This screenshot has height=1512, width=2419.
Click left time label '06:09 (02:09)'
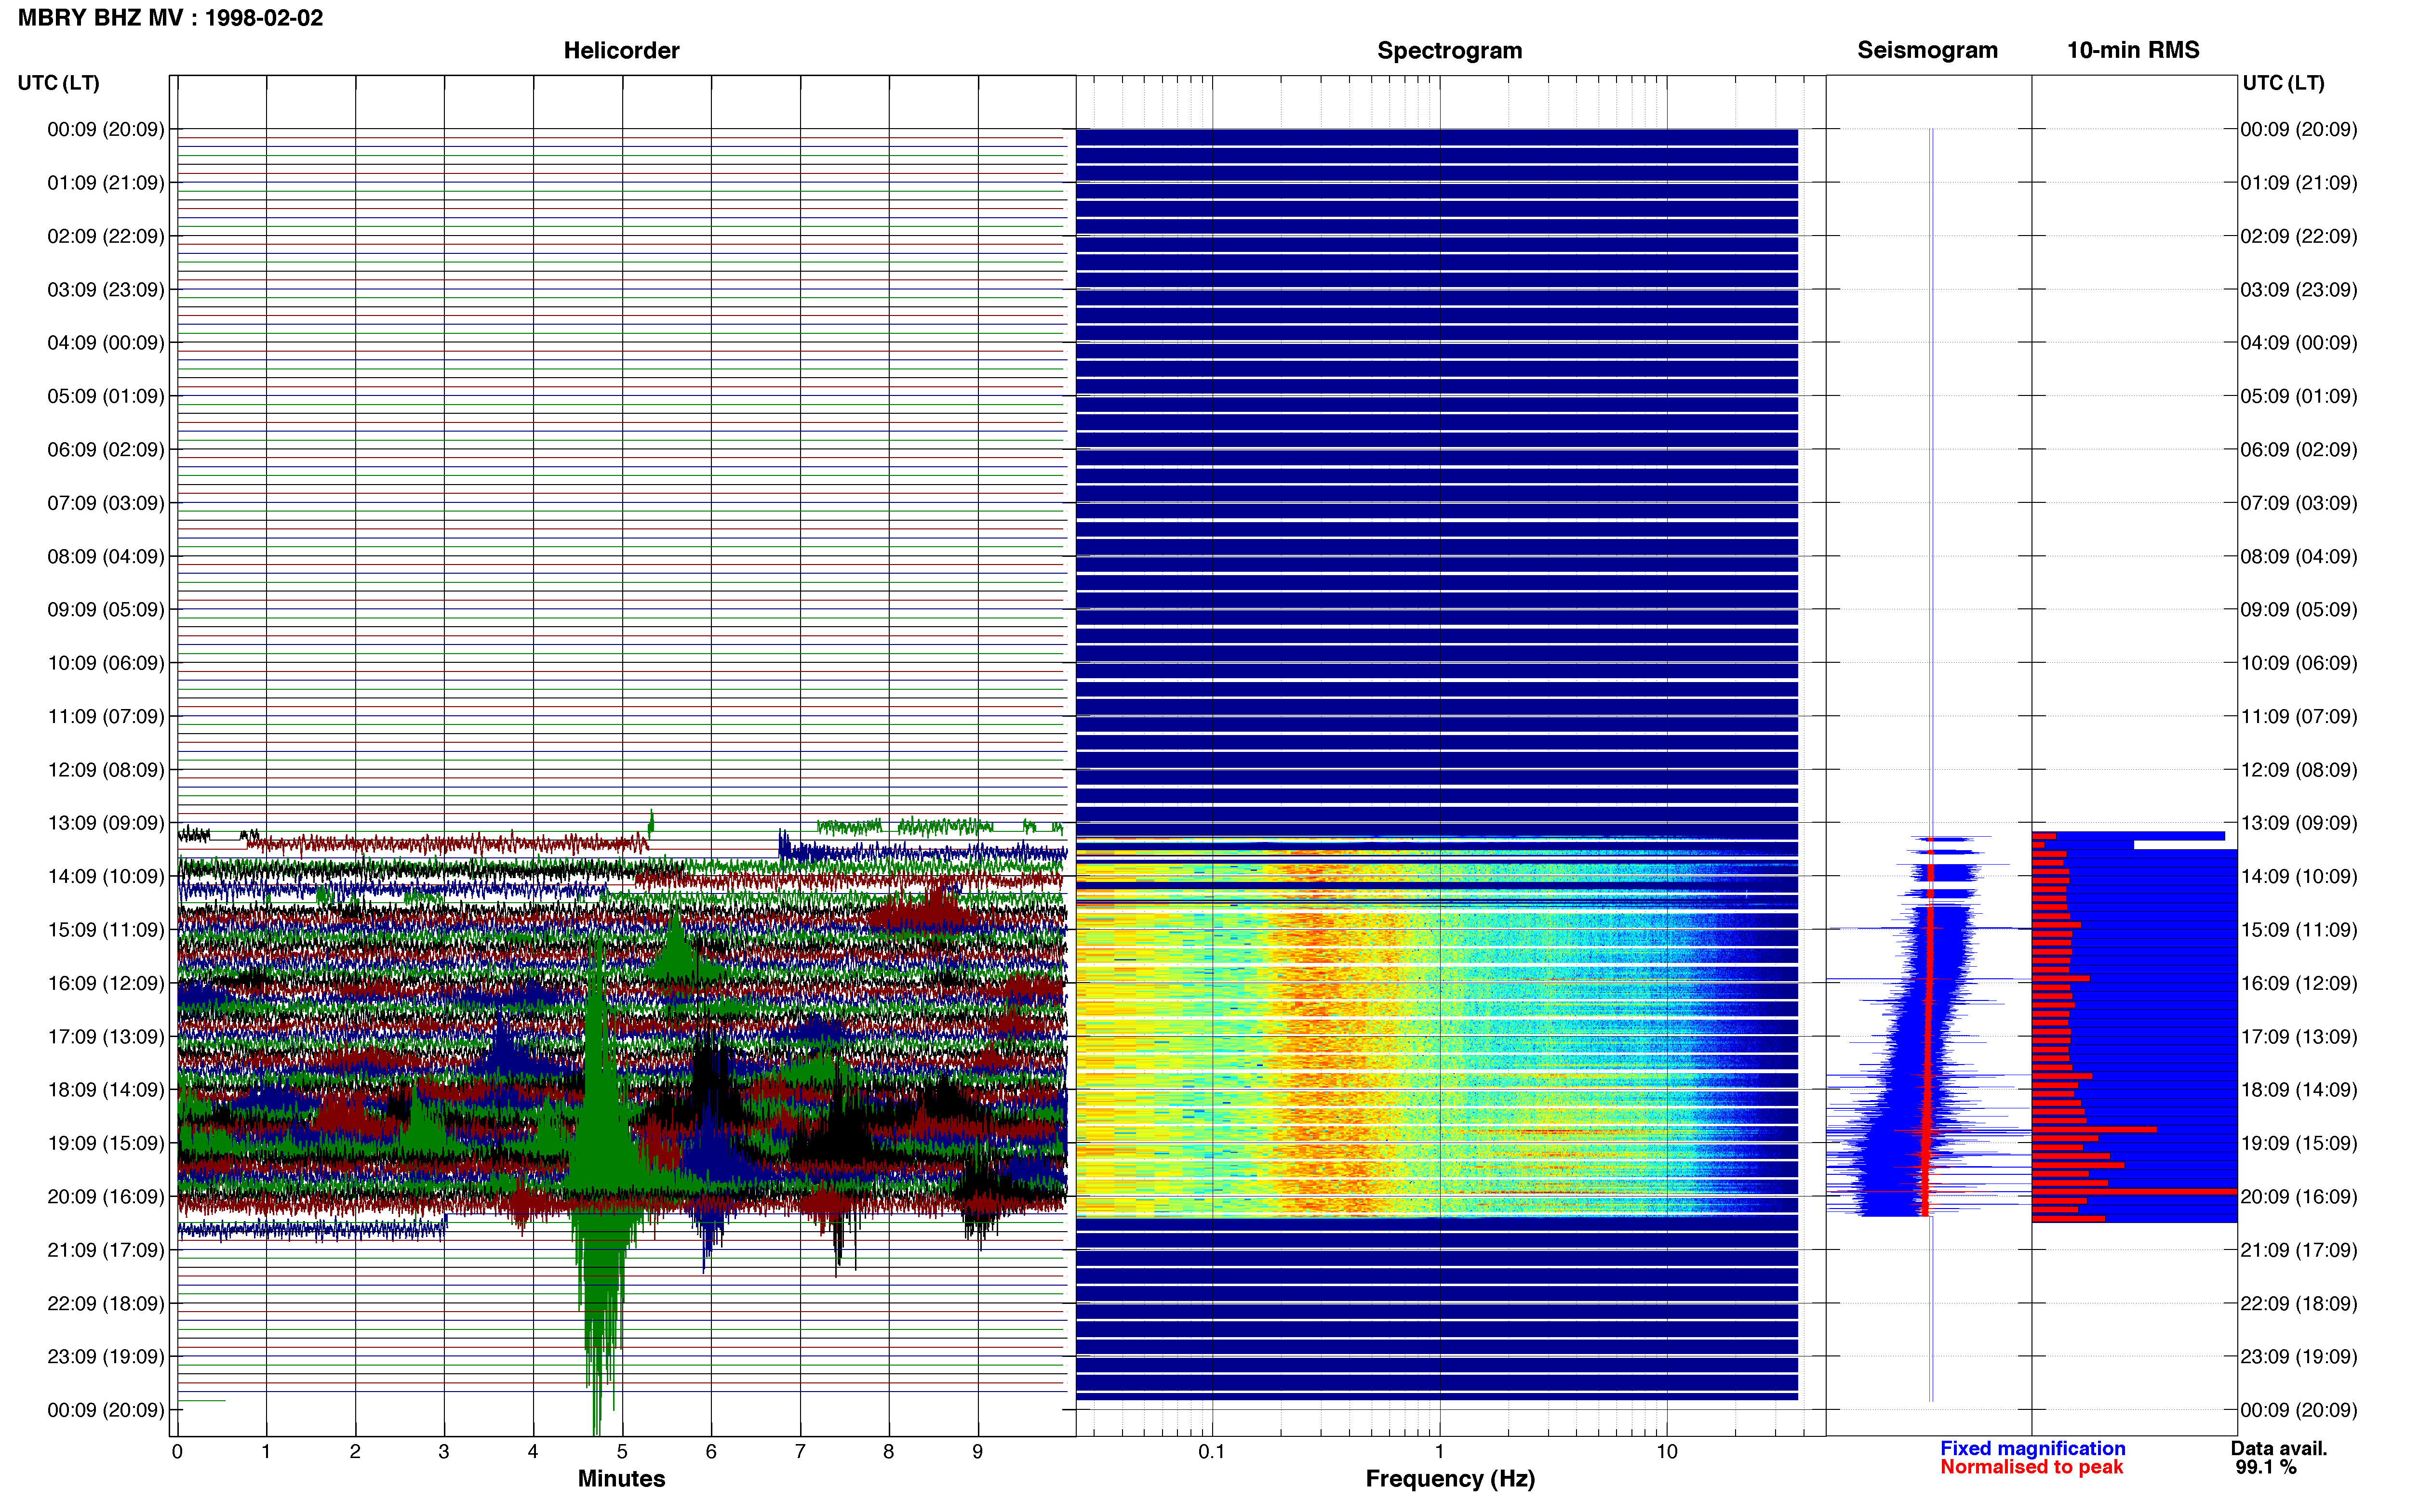106,450
